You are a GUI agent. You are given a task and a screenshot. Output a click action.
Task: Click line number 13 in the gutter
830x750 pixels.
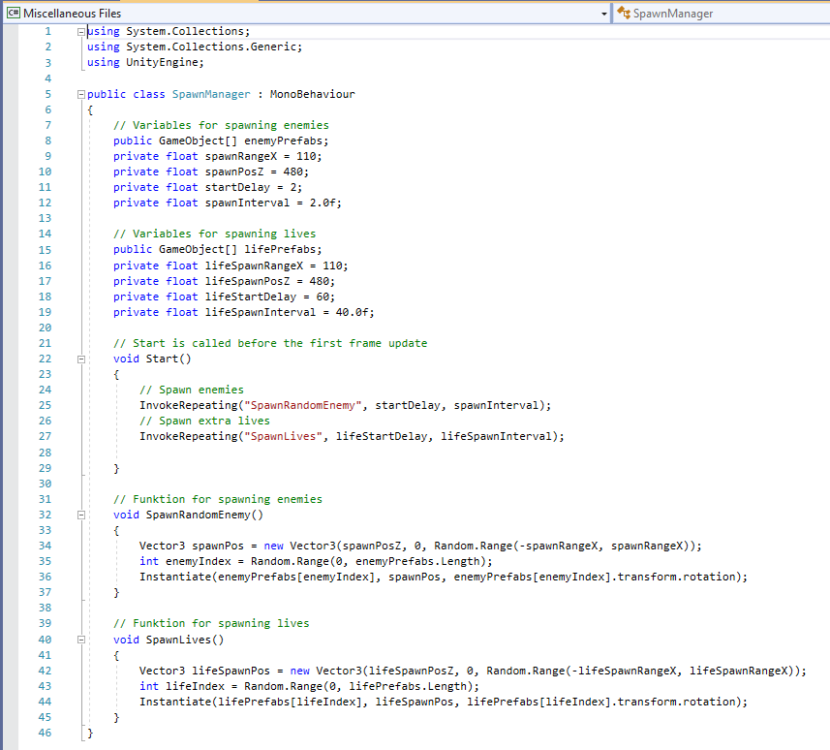45,218
